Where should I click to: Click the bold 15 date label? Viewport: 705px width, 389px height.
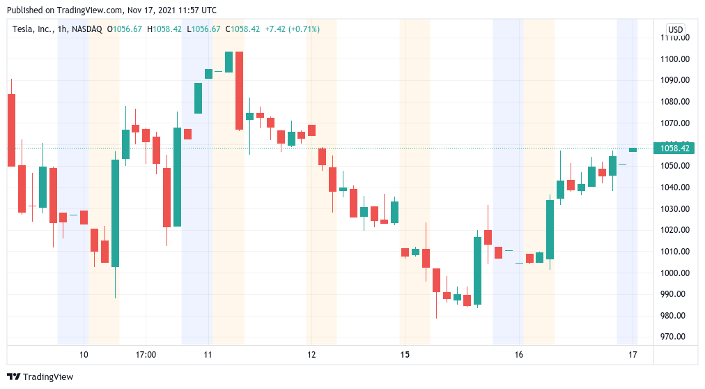click(x=405, y=355)
